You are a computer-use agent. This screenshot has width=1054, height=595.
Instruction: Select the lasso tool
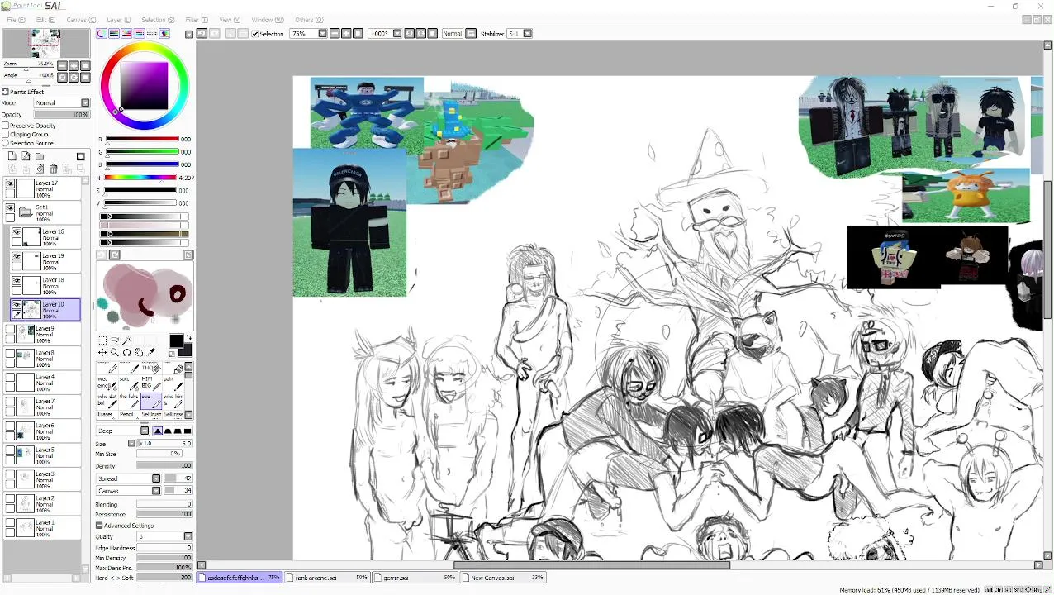pyautogui.click(x=115, y=340)
